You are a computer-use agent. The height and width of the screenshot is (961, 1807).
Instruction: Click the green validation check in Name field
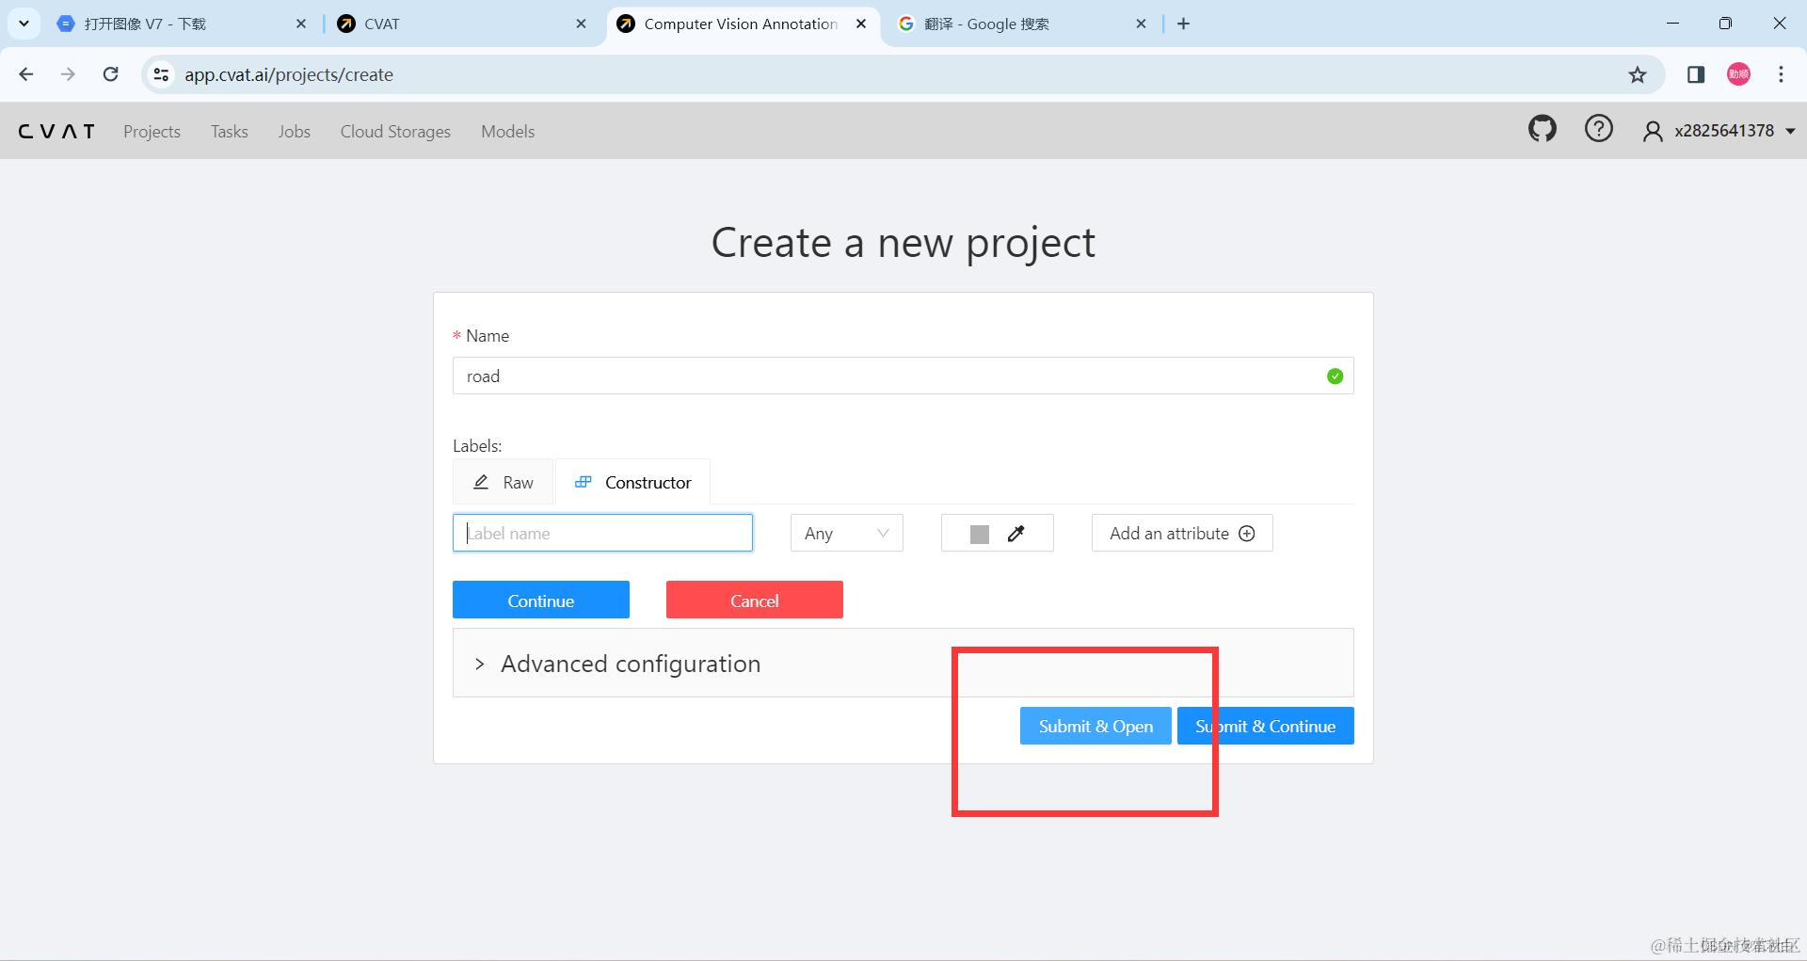coord(1335,376)
